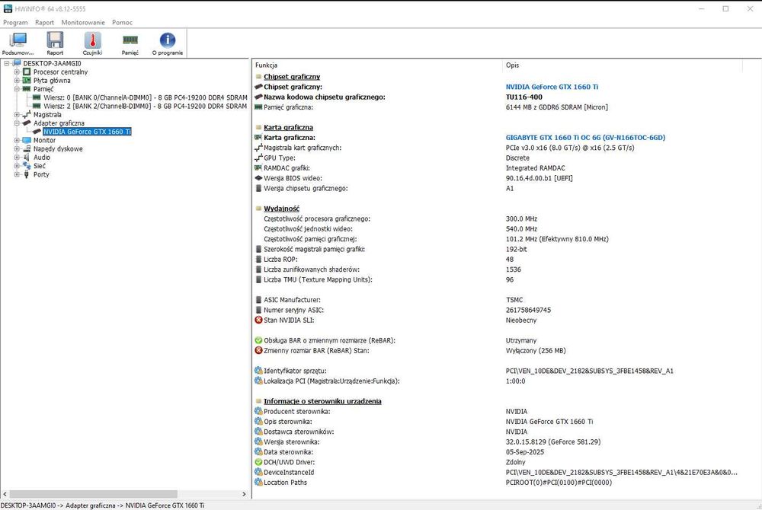The height and width of the screenshot is (510, 762).
Task: Open the Raport menu
Action: (x=45, y=22)
